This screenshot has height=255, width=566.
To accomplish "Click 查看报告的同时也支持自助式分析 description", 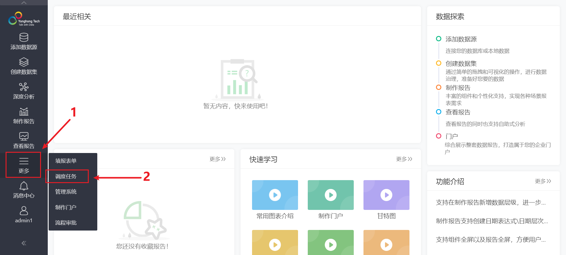I will [x=486, y=124].
